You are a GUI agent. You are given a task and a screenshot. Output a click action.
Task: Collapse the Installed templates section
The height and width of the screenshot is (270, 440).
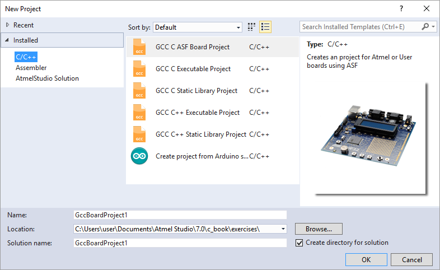[x=7, y=40]
